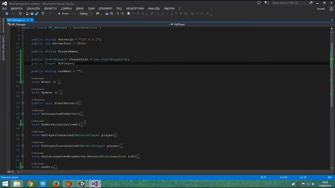
Task: Click the Navigate Backward toolbar icon
Action: pyautogui.click(x=7, y=14)
